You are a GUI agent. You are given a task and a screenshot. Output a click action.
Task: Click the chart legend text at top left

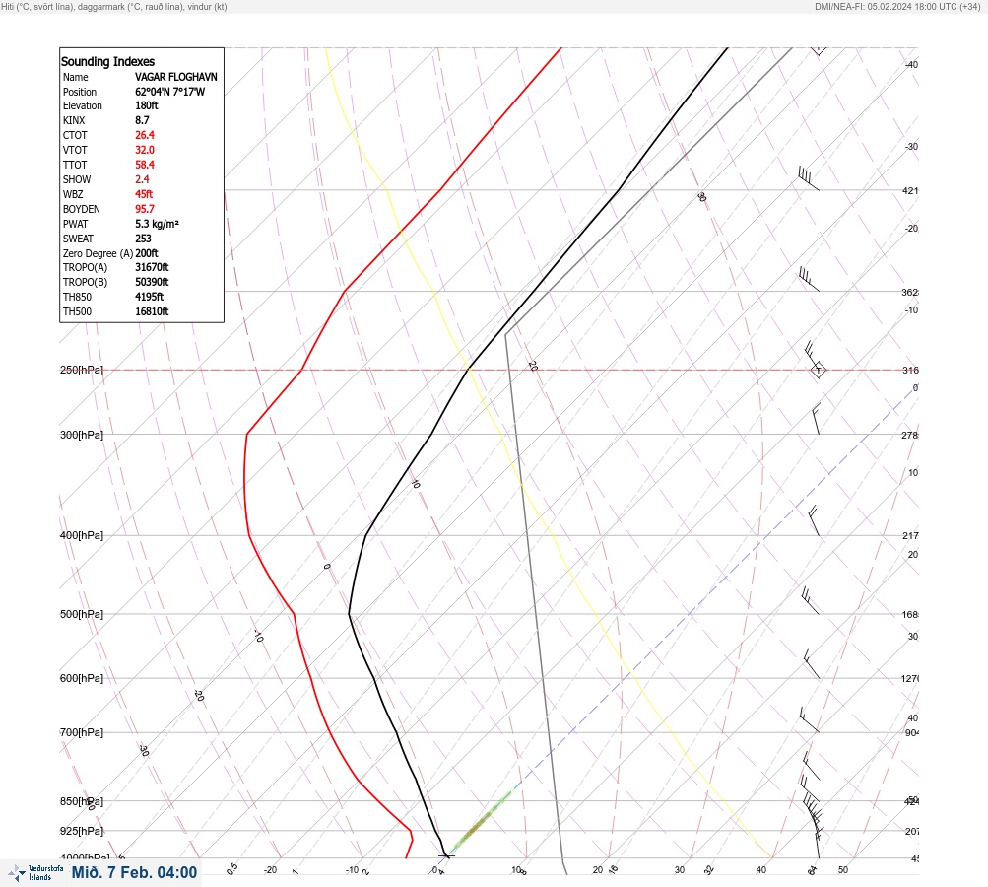point(114,7)
